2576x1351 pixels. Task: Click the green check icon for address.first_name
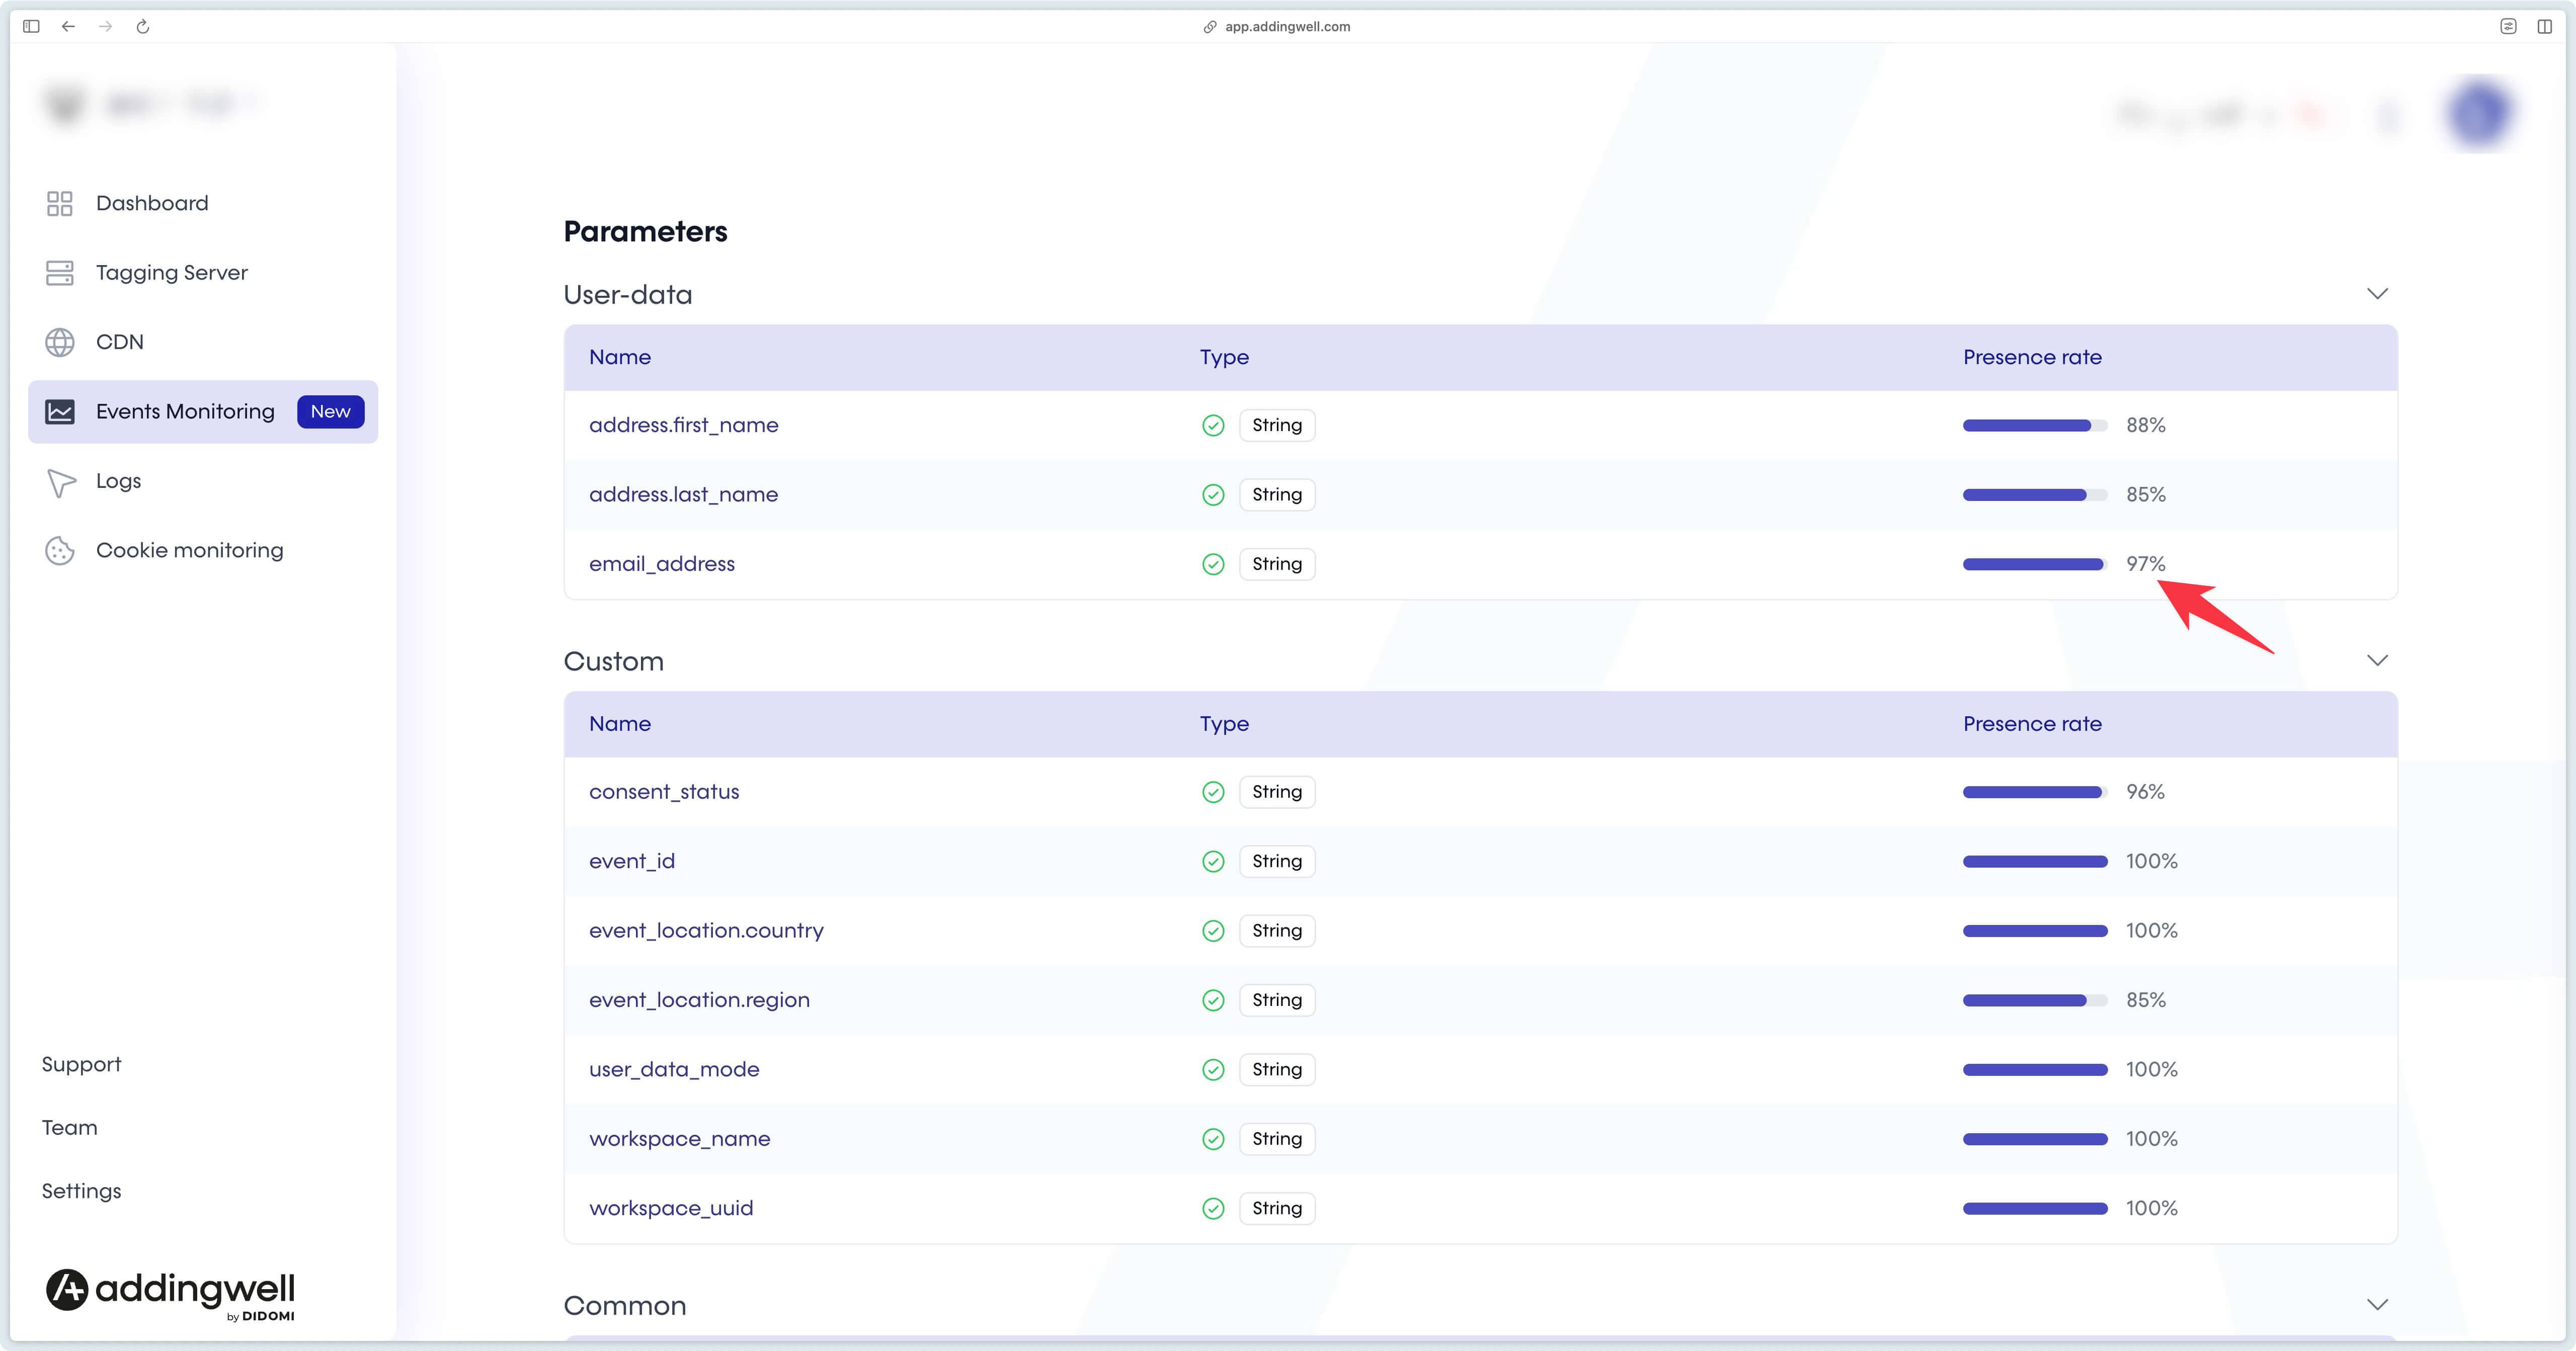click(1213, 426)
